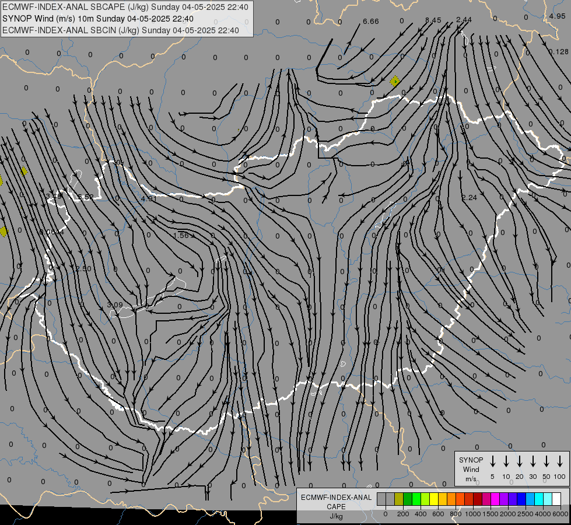Click the 3.09 CAPE value on map
This screenshot has width=571, height=525.
click(x=115, y=304)
